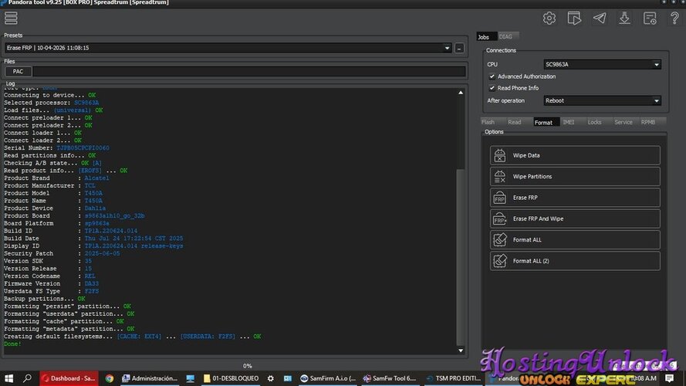686x386 pixels.
Task: Click Erase FRP And Wipe button
Action: click(575, 218)
